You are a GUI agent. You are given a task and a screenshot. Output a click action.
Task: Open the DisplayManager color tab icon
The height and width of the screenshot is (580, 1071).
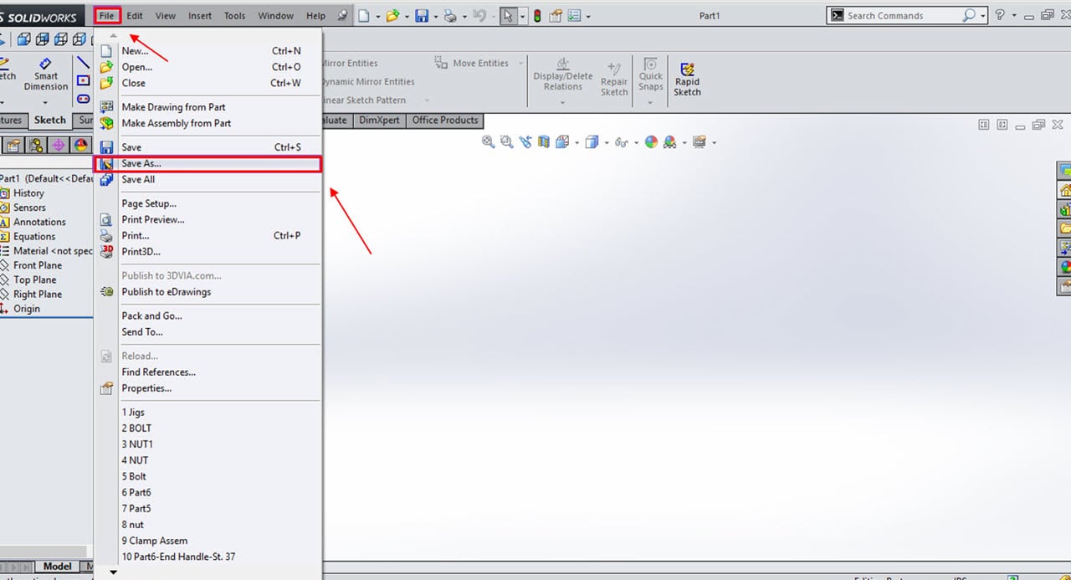pos(81,145)
